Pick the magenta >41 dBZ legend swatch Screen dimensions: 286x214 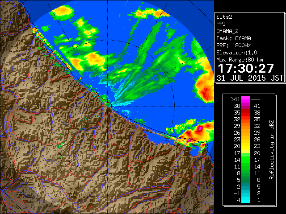point(246,99)
